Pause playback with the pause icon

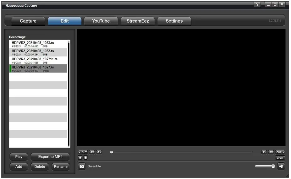pos(80,158)
